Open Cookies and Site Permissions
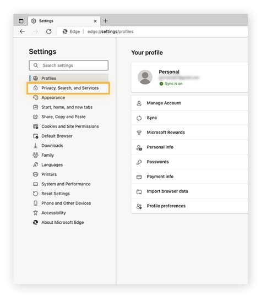The height and width of the screenshot is (298, 261). [70, 126]
